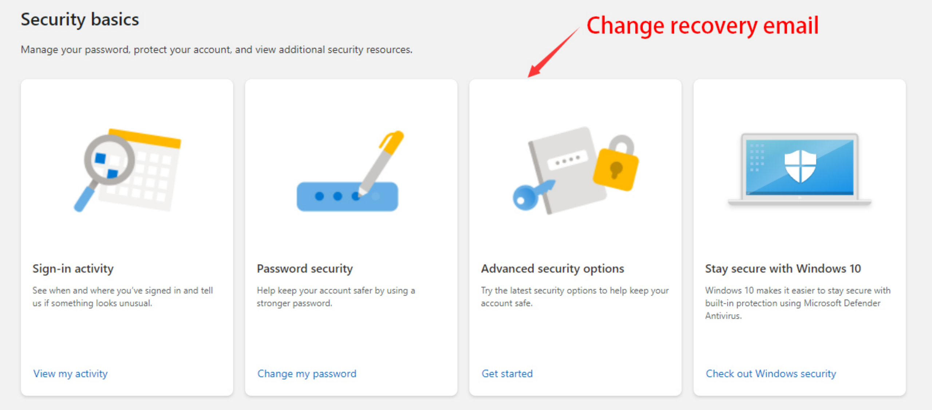
Task: Click the magnifying glass calendar illustration
Action: (x=127, y=170)
